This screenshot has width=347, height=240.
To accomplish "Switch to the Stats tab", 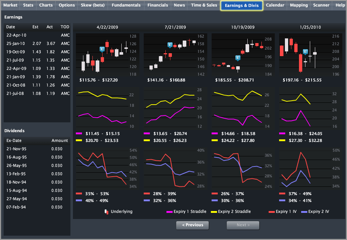I will (28, 5).
